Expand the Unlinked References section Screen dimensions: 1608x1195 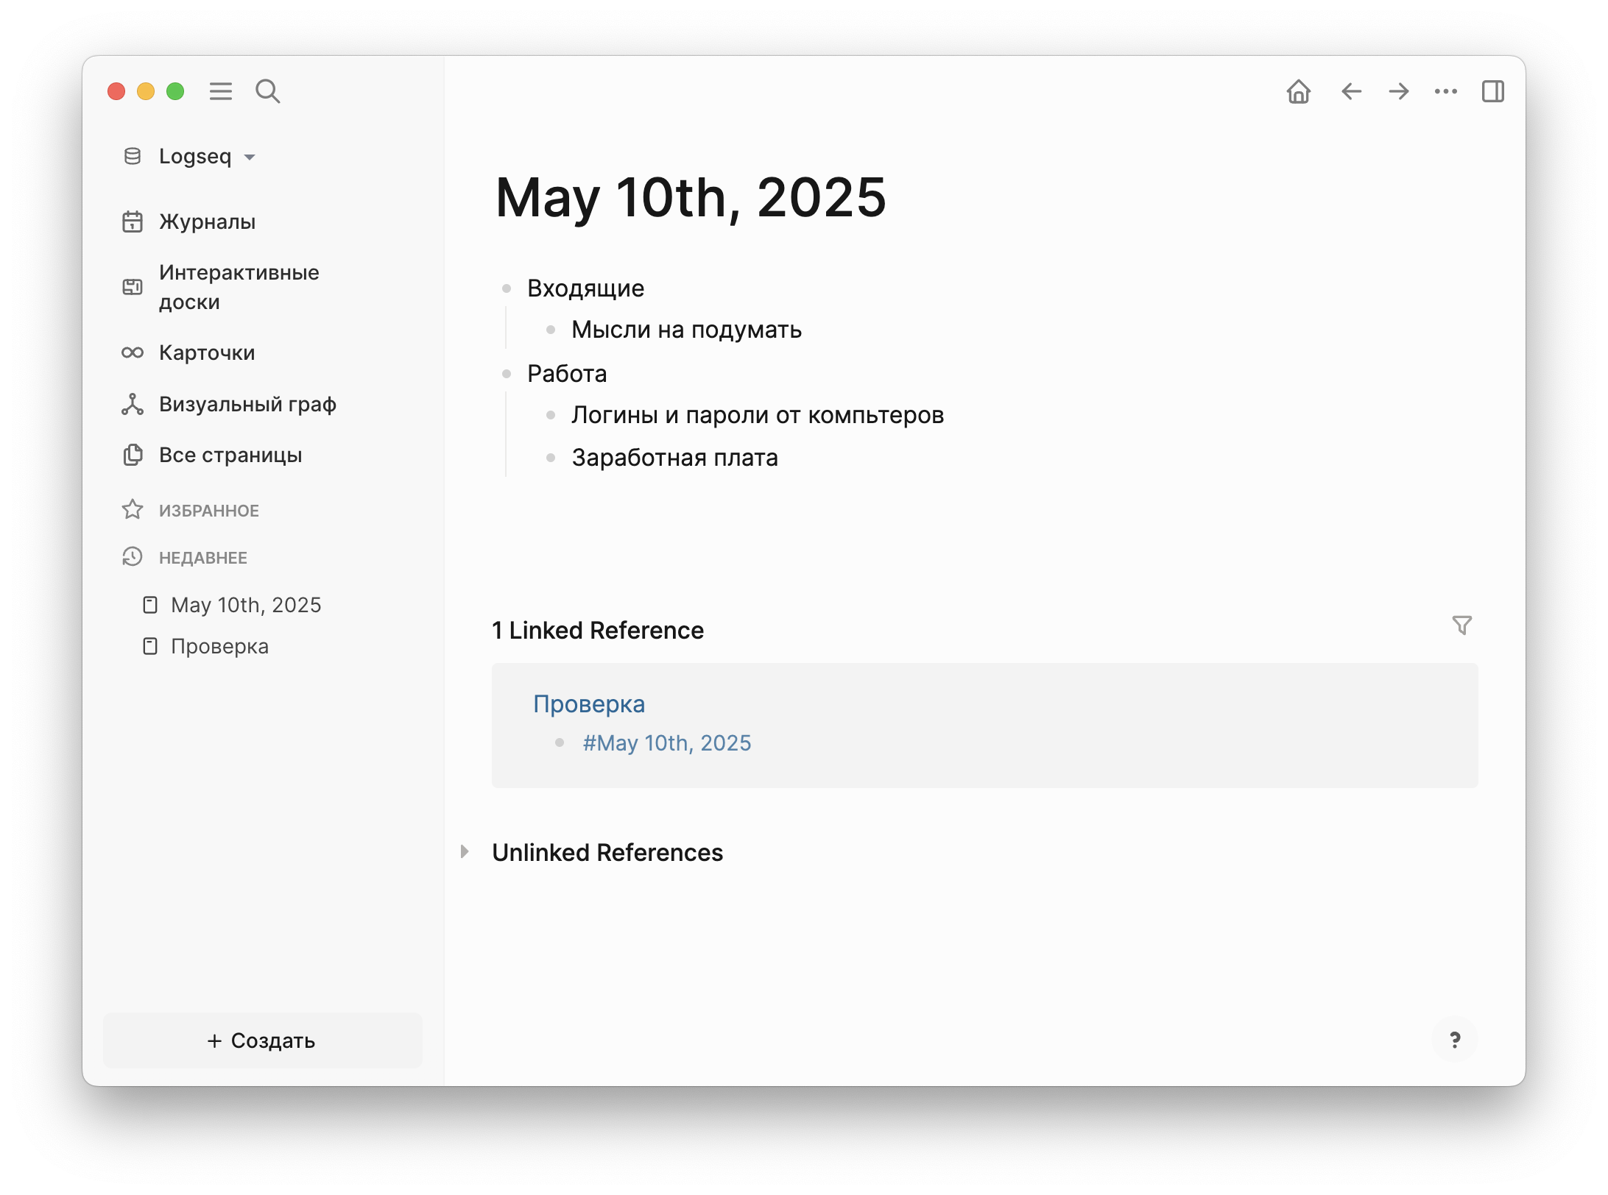[465, 851]
